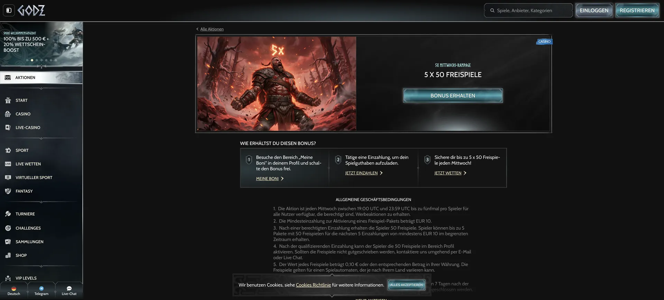
Task: Open the Live Wetten icon in the sidebar
Action: (8, 164)
